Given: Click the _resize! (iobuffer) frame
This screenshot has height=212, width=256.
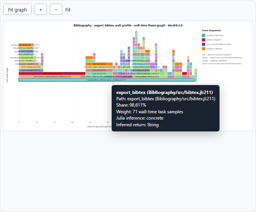Looking at the screenshot, I should coord(26,54).
